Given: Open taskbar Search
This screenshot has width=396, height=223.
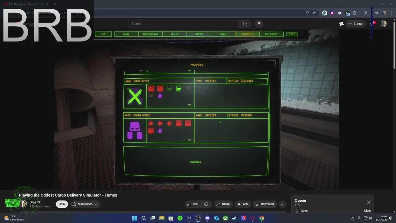Looking at the screenshot, I should [144, 218].
